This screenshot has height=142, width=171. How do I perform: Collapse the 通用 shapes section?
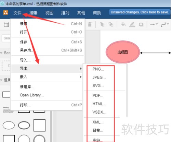point(5,80)
